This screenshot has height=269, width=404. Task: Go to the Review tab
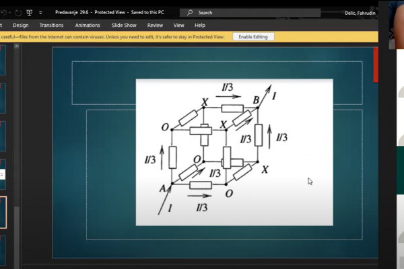154,25
